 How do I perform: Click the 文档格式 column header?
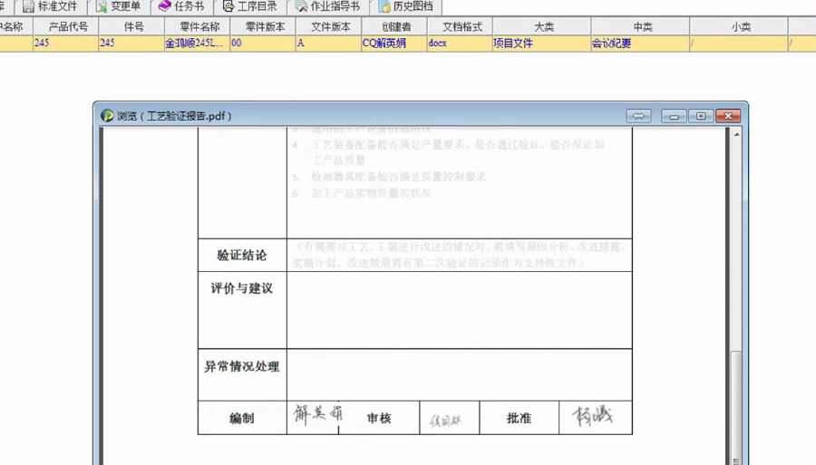pos(460,26)
